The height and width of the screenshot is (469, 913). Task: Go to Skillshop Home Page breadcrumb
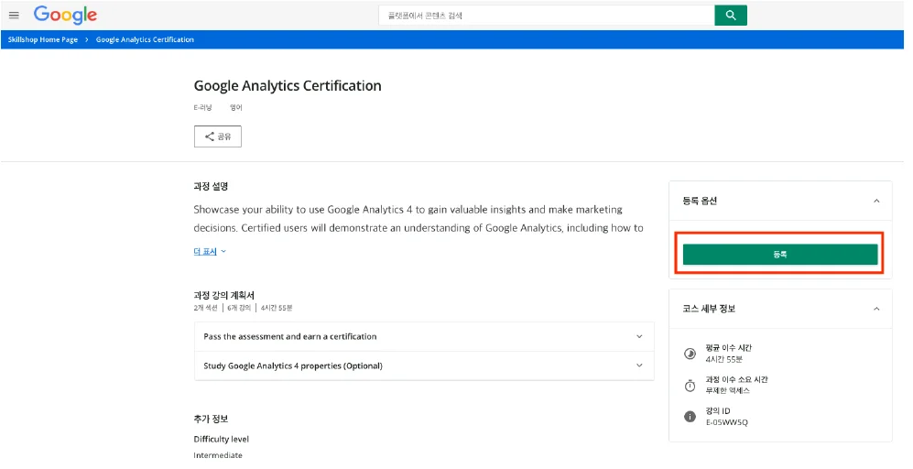42,39
